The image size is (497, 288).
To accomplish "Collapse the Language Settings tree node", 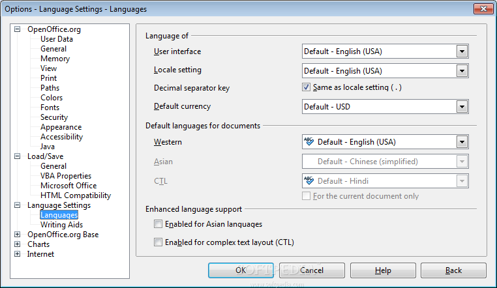I will pos(18,205).
